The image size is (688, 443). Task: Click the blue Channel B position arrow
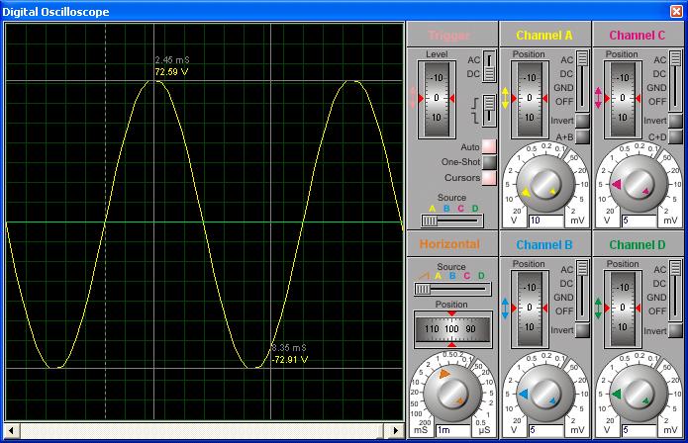505,308
